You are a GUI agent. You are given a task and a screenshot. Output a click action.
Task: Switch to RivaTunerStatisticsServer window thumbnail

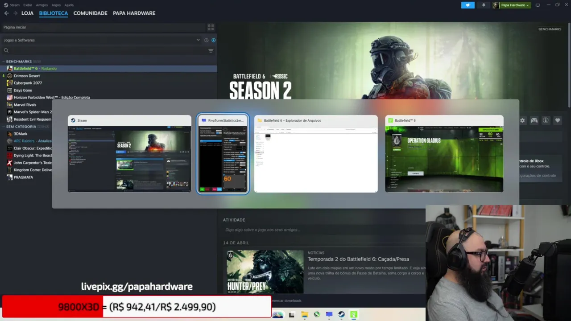click(x=223, y=154)
